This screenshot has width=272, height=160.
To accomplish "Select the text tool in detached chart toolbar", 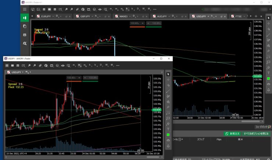I will 168,129.
